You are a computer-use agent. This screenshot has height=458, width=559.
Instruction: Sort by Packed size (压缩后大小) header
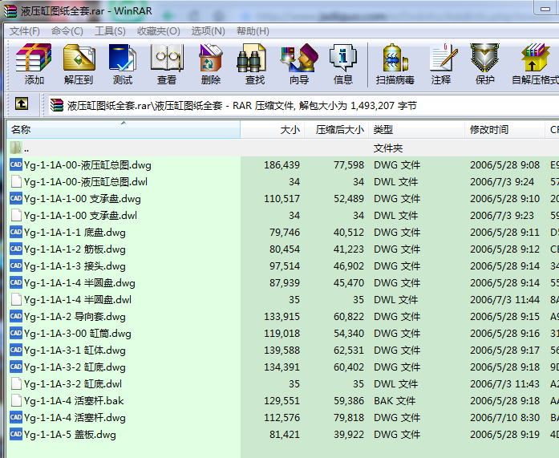coord(336,129)
